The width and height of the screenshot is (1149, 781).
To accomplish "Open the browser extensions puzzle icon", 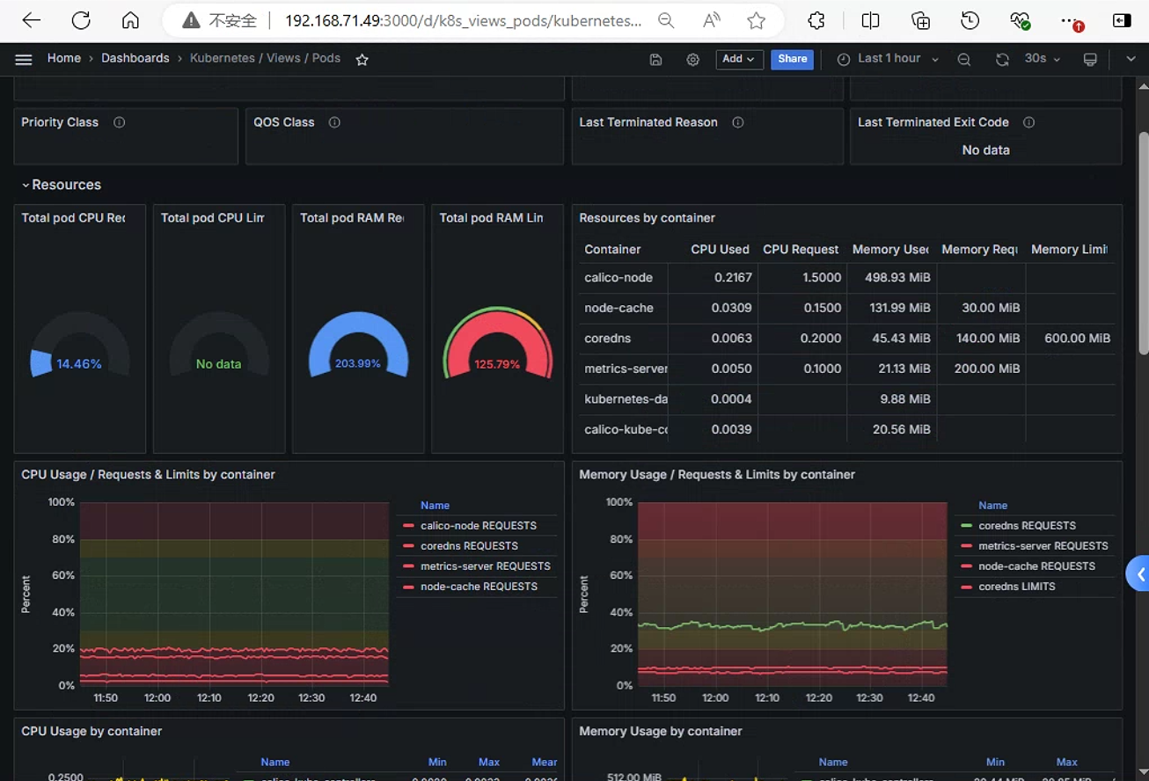I will [816, 21].
